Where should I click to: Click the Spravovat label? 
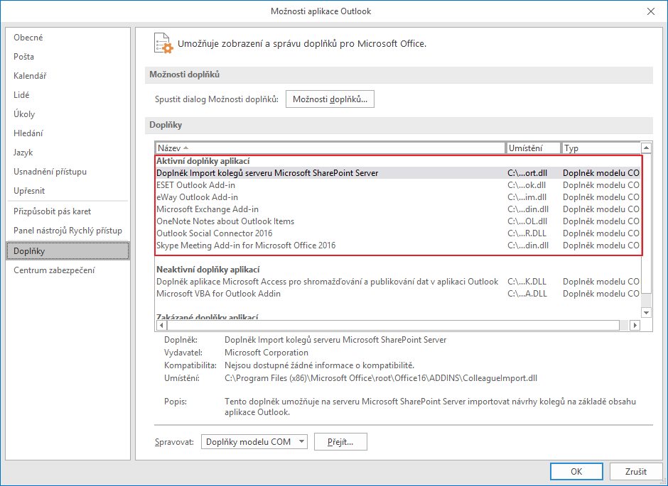pyautogui.click(x=174, y=442)
